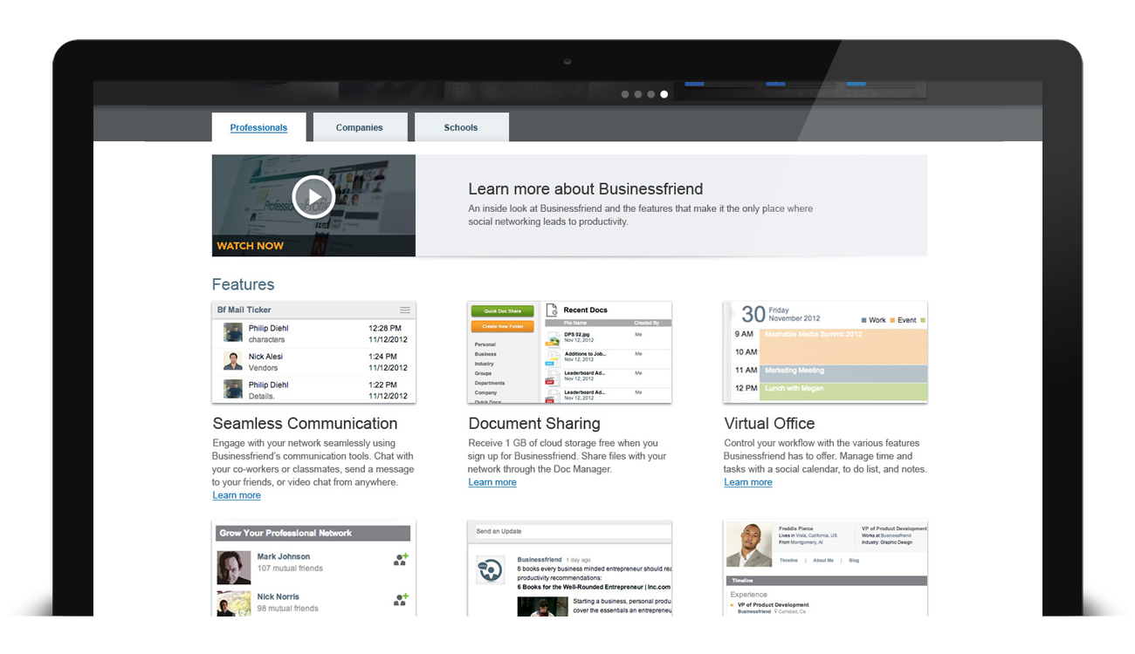Add Nick Norris as a friend
Screen dimensions: 1135x654
pyautogui.click(x=401, y=599)
